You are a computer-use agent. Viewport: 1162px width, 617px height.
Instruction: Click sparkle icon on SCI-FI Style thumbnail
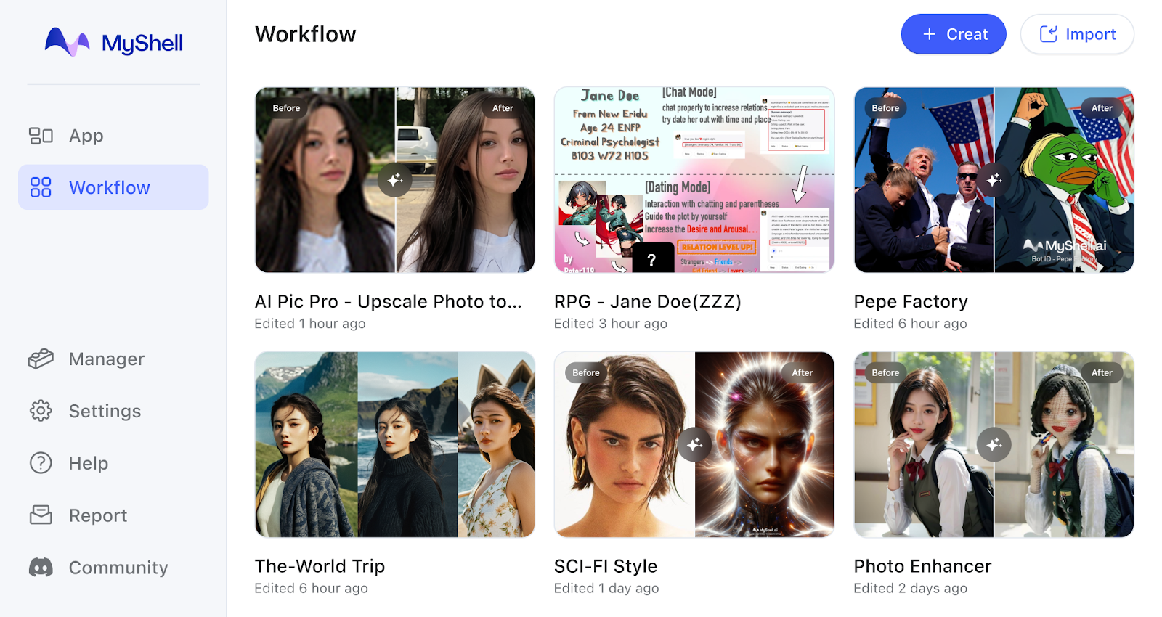click(x=694, y=444)
